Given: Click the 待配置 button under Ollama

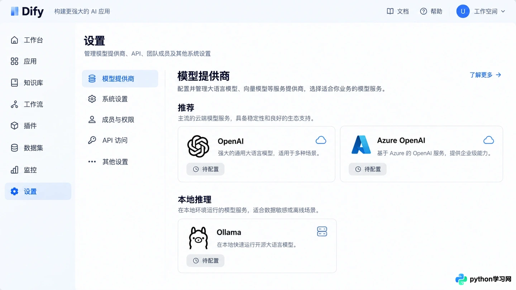Looking at the screenshot, I should coord(206,261).
